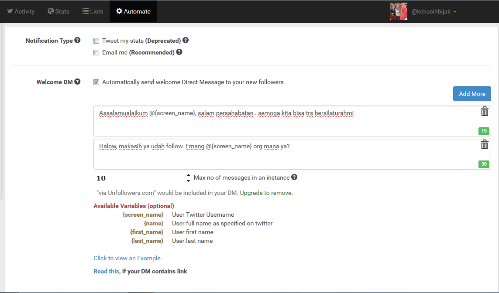This screenshot has height=293, width=499.
Task: View help for Tweet my stats deprecation
Action: pos(186,40)
